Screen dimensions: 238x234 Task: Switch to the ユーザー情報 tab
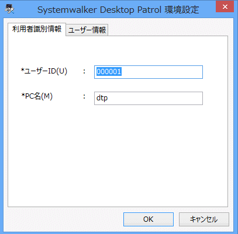click(87, 30)
